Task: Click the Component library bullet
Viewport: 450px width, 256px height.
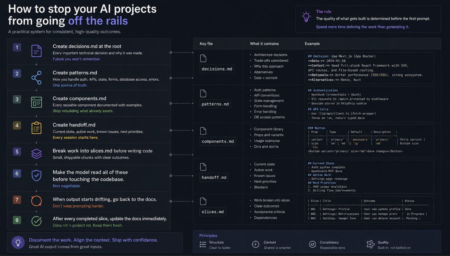Action: coord(268,129)
